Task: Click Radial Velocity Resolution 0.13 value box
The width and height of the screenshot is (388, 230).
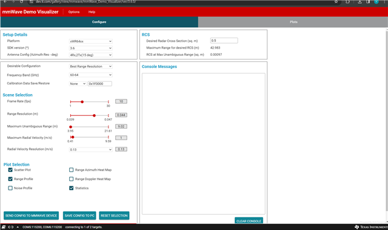Action: coord(121,149)
